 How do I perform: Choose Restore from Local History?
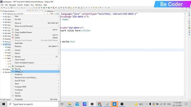[x=35, y=78]
